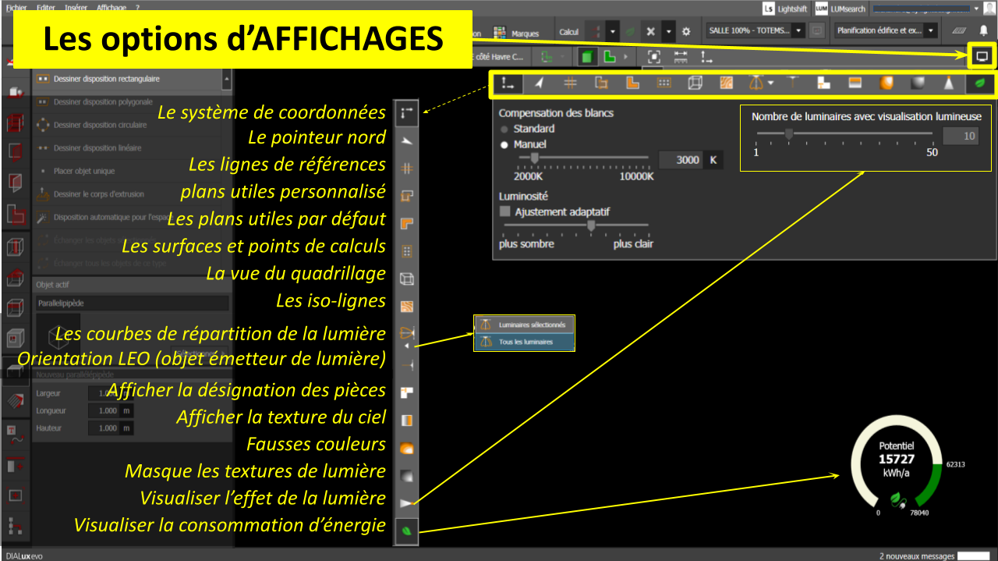Enable false colours icon in horizontal display bar
The height and width of the screenshot is (561, 998).
tap(886, 83)
